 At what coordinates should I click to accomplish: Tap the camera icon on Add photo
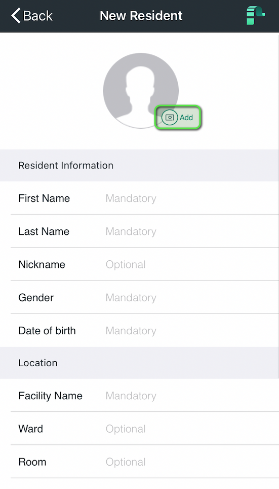(x=170, y=118)
